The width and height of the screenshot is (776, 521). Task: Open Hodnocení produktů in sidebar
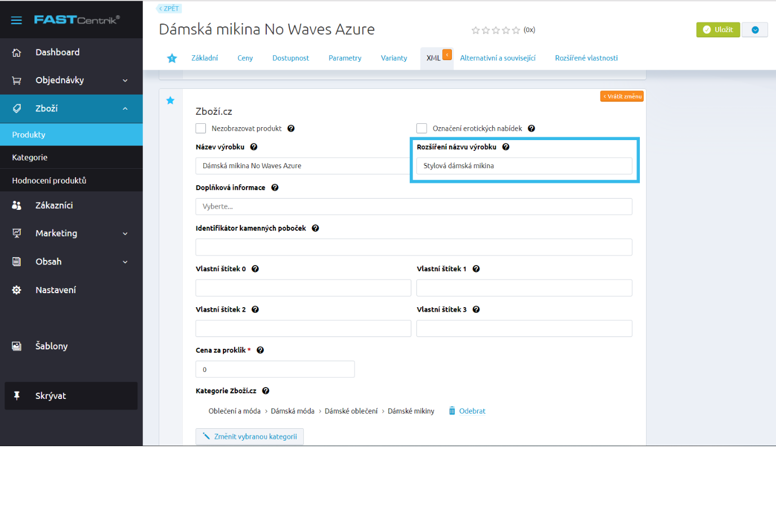[71, 181]
